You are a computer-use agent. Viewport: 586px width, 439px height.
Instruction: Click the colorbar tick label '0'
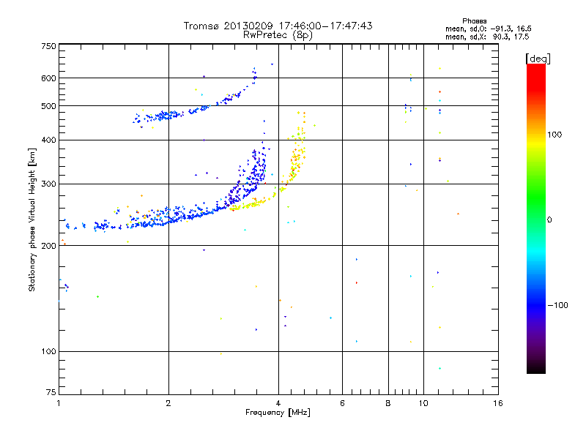[x=549, y=220]
